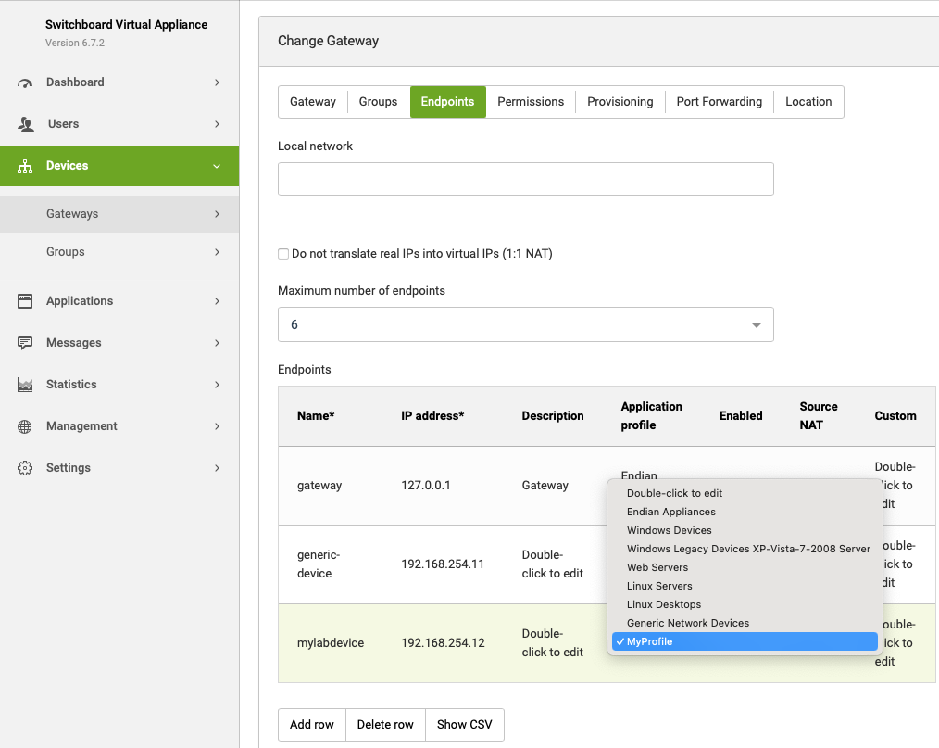Expand the Gateways submenu chevron
Screen dimensions: 939x748
(x=217, y=214)
